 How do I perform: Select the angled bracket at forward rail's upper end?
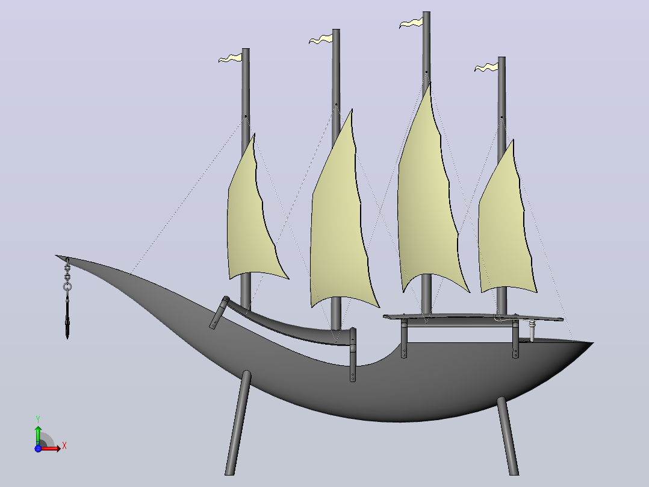pos(219,313)
